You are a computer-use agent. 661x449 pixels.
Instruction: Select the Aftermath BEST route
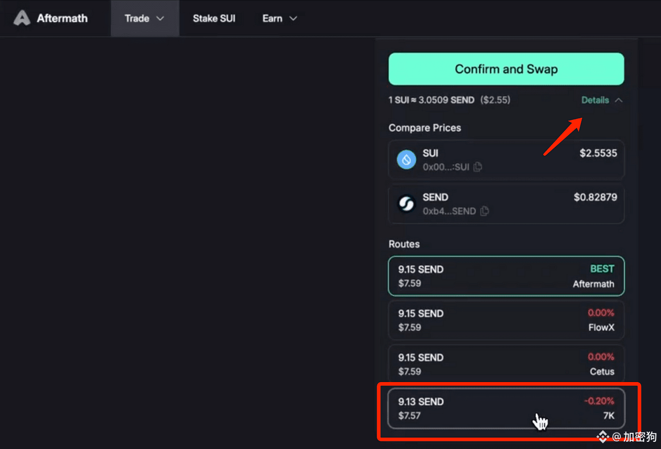(x=506, y=276)
